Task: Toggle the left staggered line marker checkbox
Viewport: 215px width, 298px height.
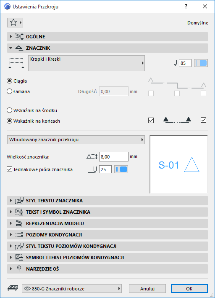Action: pyautogui.click(x=151, y=93)
